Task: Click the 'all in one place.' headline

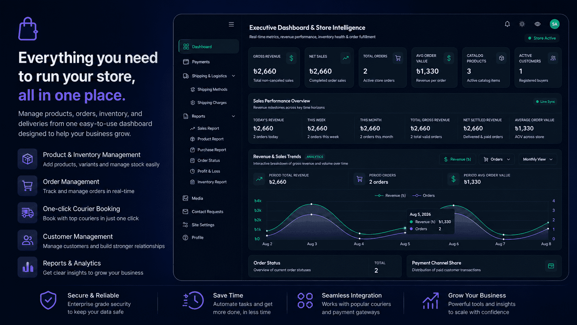Action: tap(72, 95)
